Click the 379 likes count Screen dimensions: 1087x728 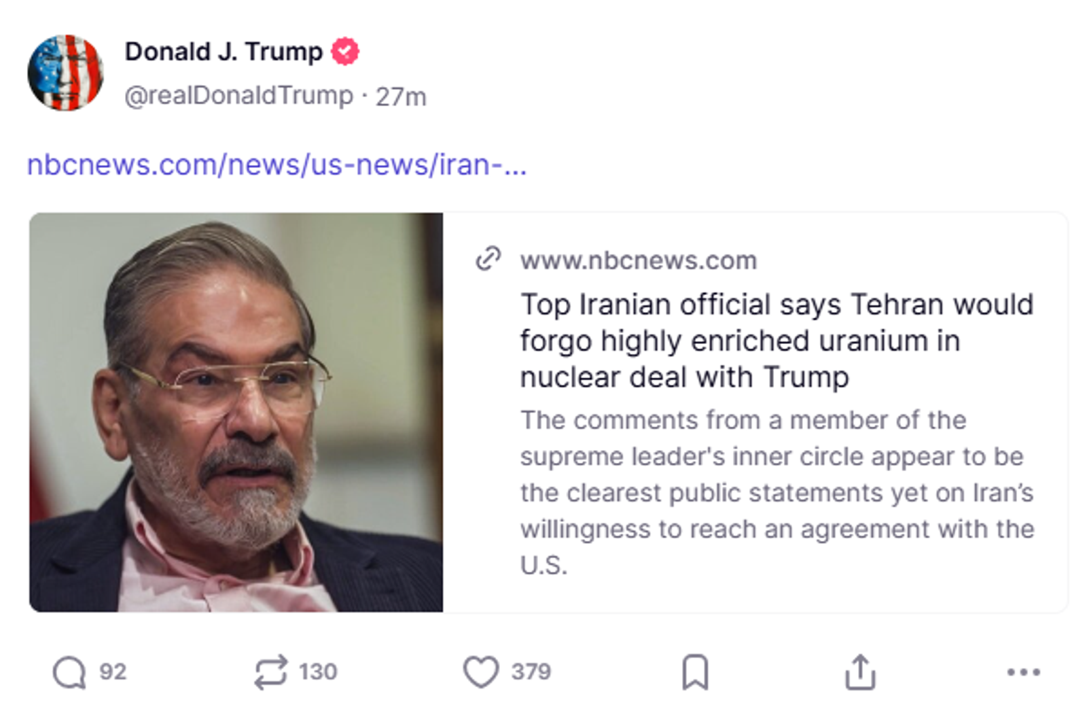(x=531, y=672)
